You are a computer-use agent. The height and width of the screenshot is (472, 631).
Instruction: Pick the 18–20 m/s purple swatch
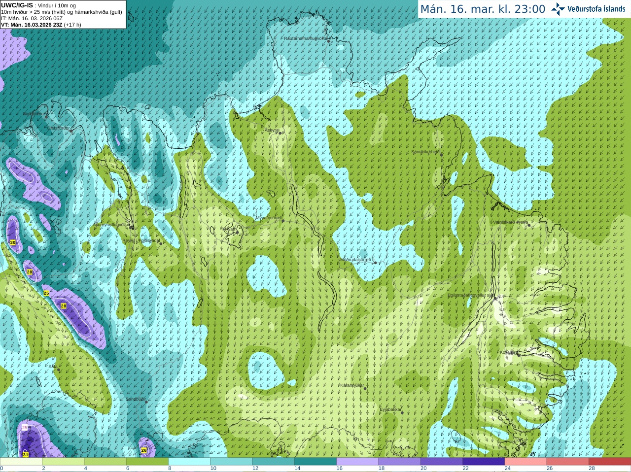tap(399, 462)
